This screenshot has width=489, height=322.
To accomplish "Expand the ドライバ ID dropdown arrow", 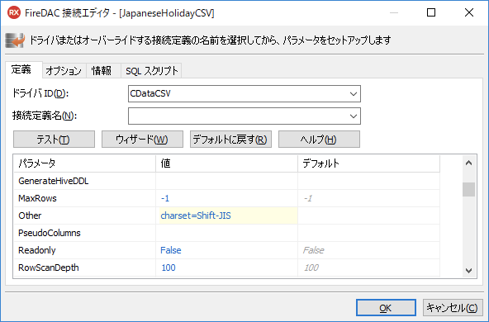I will point(354,93).
